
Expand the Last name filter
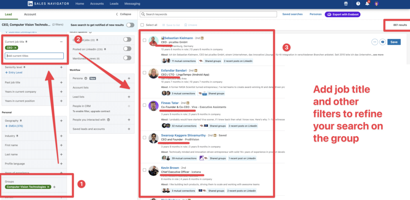click(61, 154)
